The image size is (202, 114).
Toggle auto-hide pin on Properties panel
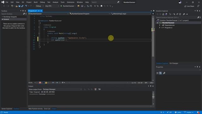click(197, 67)
